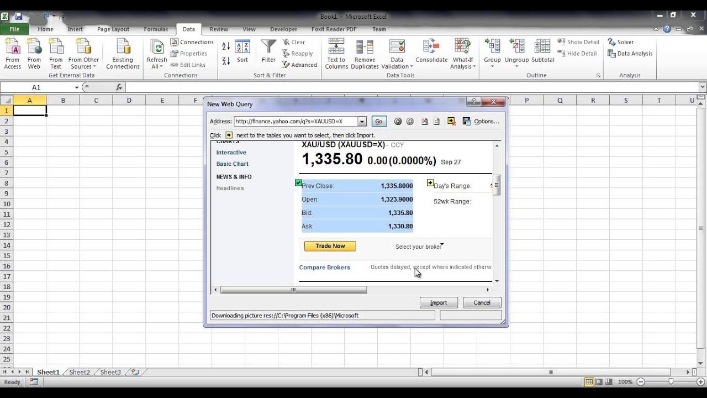The height and width of the screenshot is (398, 707).
Task: Click the Insert Function fx icon
Action: (x=119, y=87)
